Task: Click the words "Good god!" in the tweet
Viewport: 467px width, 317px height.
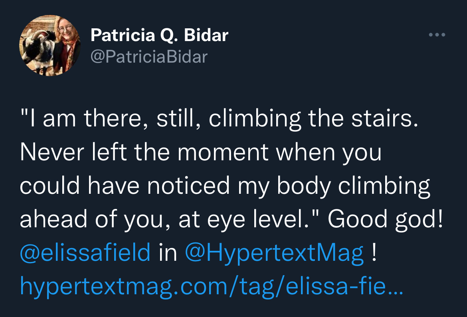Action: [386, 220]
